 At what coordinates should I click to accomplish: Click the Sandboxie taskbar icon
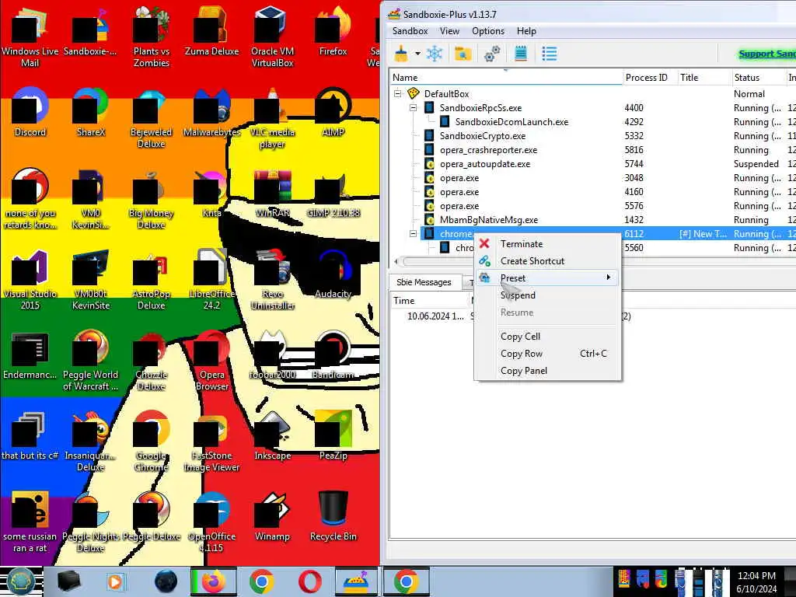pyautogui.click(x=358, y=581)
